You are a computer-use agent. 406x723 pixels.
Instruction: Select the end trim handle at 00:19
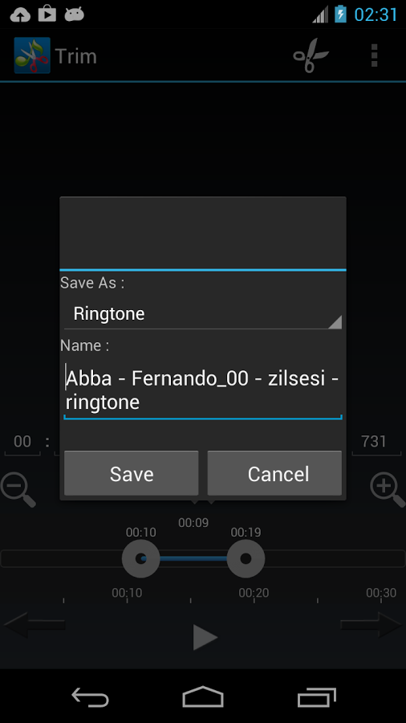pyautogui.click(x=246, y=559)
